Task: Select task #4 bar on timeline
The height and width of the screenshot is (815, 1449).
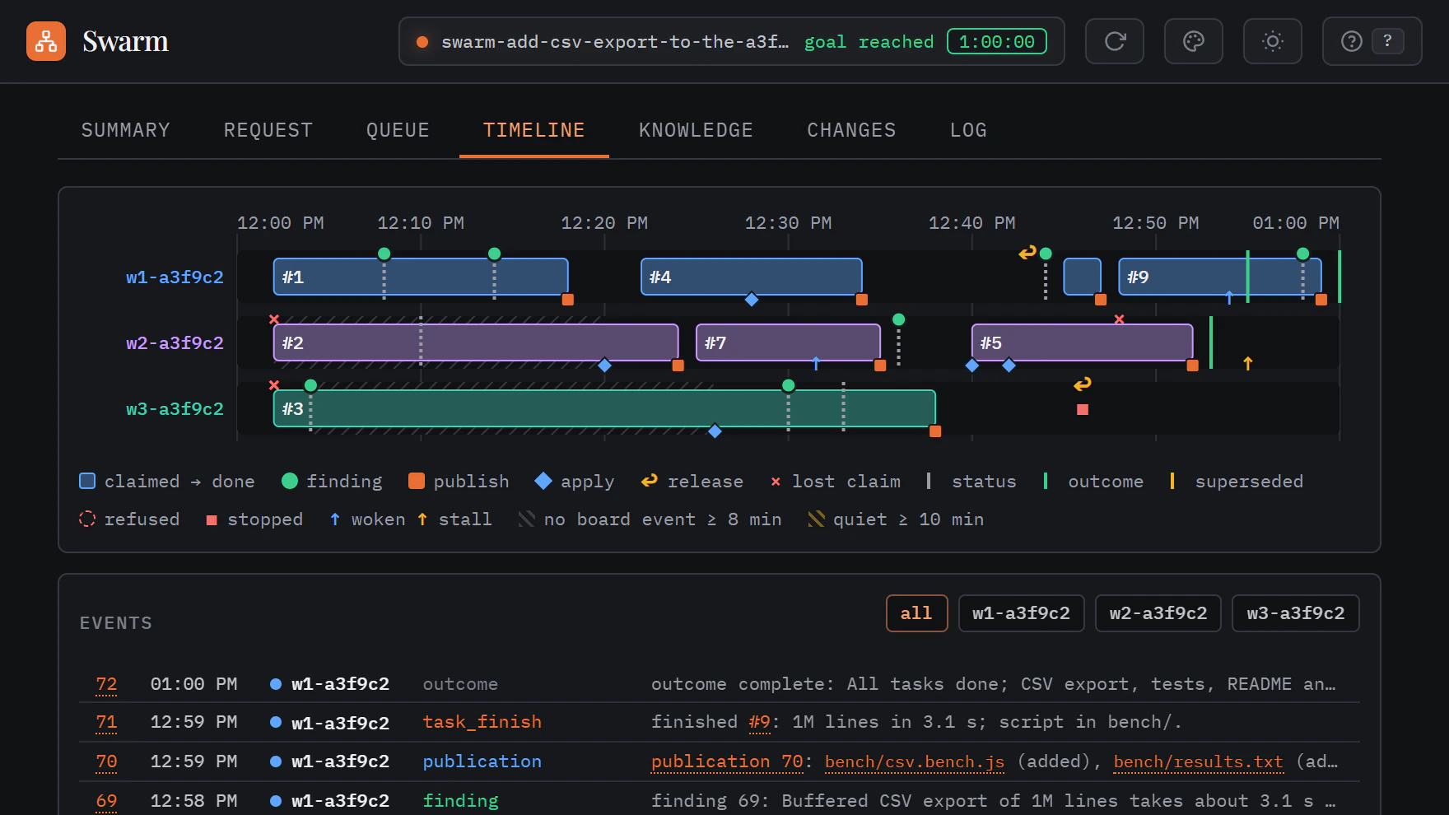Action: (x=752, y=277)
